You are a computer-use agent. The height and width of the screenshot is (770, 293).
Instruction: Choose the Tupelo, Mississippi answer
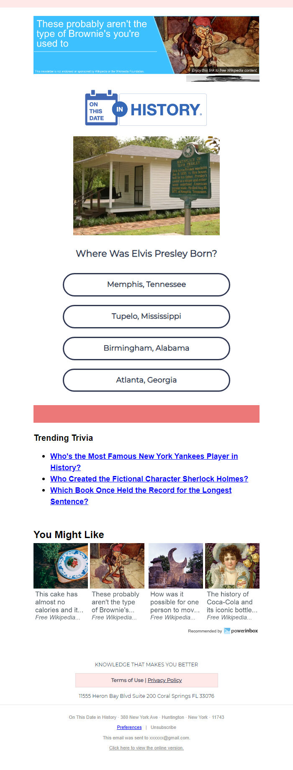146,317
